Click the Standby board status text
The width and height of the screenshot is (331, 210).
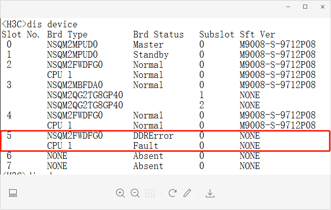[x=151, y=55]
